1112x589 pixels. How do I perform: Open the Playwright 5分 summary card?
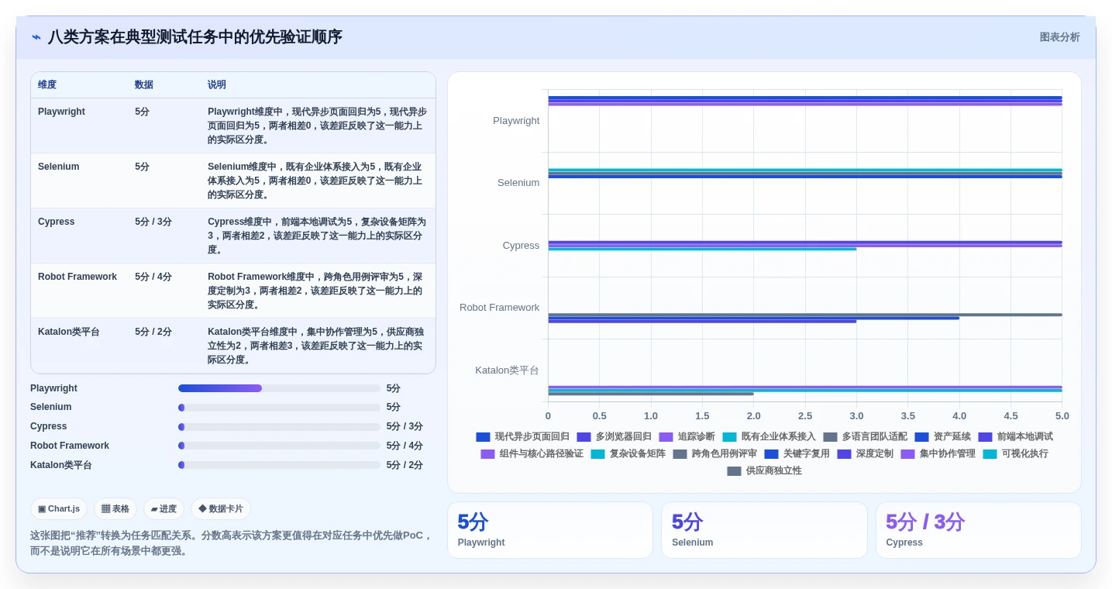550,530
